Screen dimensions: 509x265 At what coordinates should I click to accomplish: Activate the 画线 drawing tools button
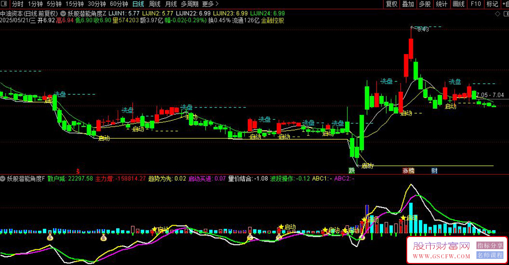click(x=459, y=4)
